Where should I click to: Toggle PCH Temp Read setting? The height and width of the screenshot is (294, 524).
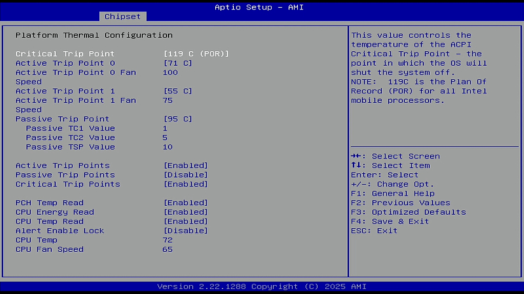point(186,203)
